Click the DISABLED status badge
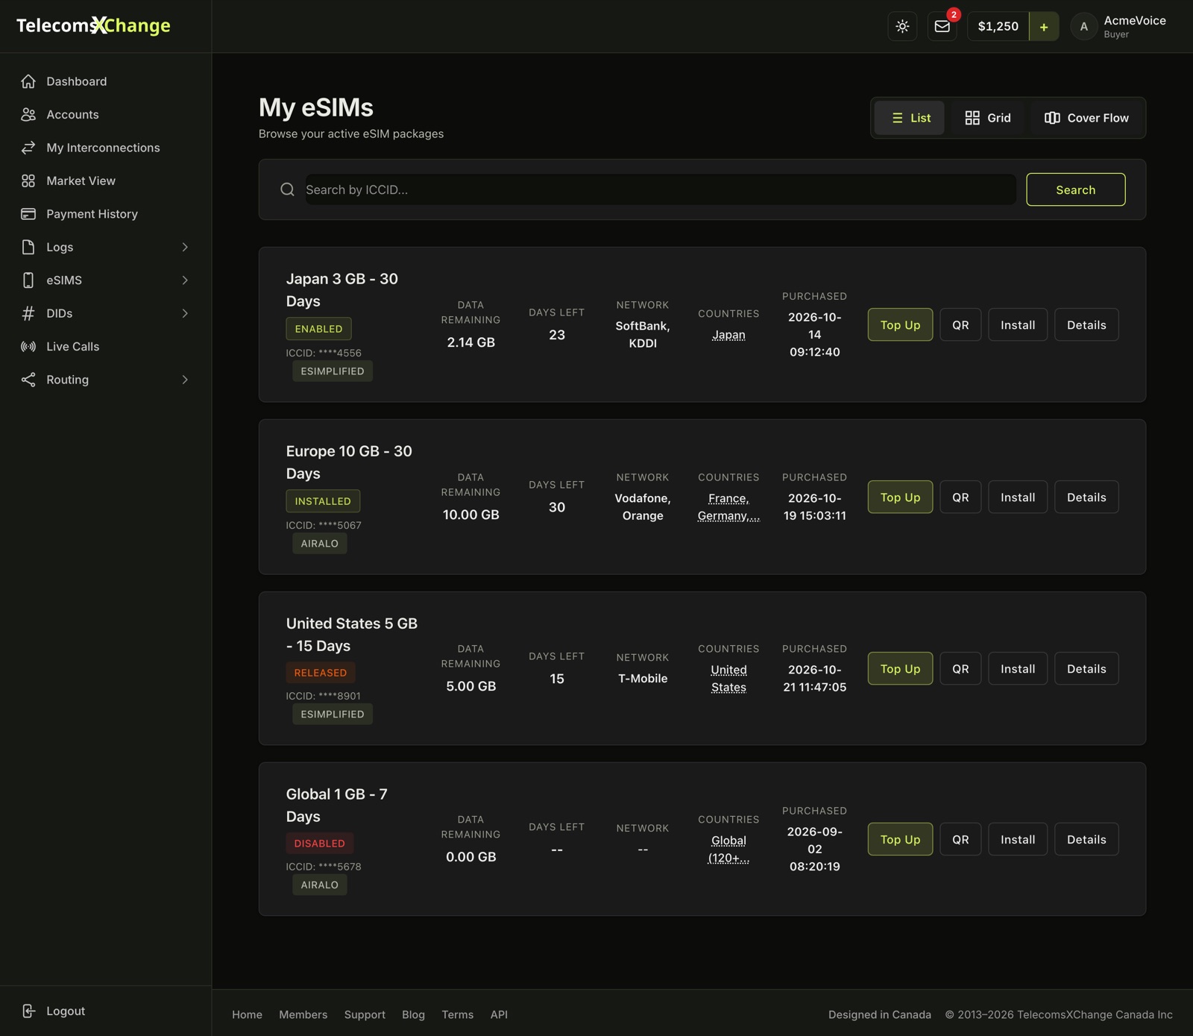This screenshot has height=1036, width=1193. pos(319,844)
